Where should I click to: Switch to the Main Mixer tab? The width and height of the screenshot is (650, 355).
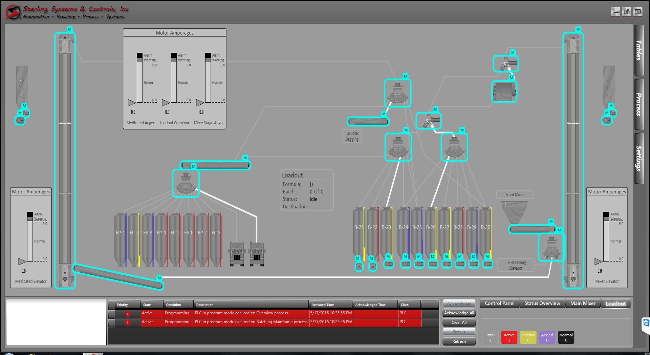(x=583, y=303)
